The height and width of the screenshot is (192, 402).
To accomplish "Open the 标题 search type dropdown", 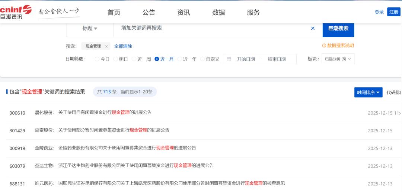I will point(90,29).
